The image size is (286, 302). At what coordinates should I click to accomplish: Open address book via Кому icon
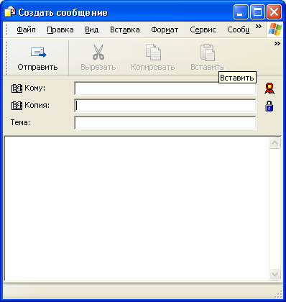pyautogui.click(x=17, y=88)
